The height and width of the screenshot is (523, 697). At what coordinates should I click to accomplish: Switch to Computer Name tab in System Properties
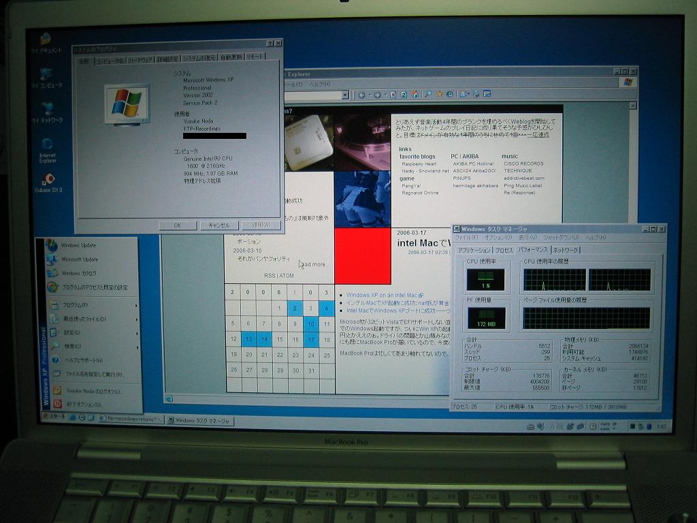point(110,61)
